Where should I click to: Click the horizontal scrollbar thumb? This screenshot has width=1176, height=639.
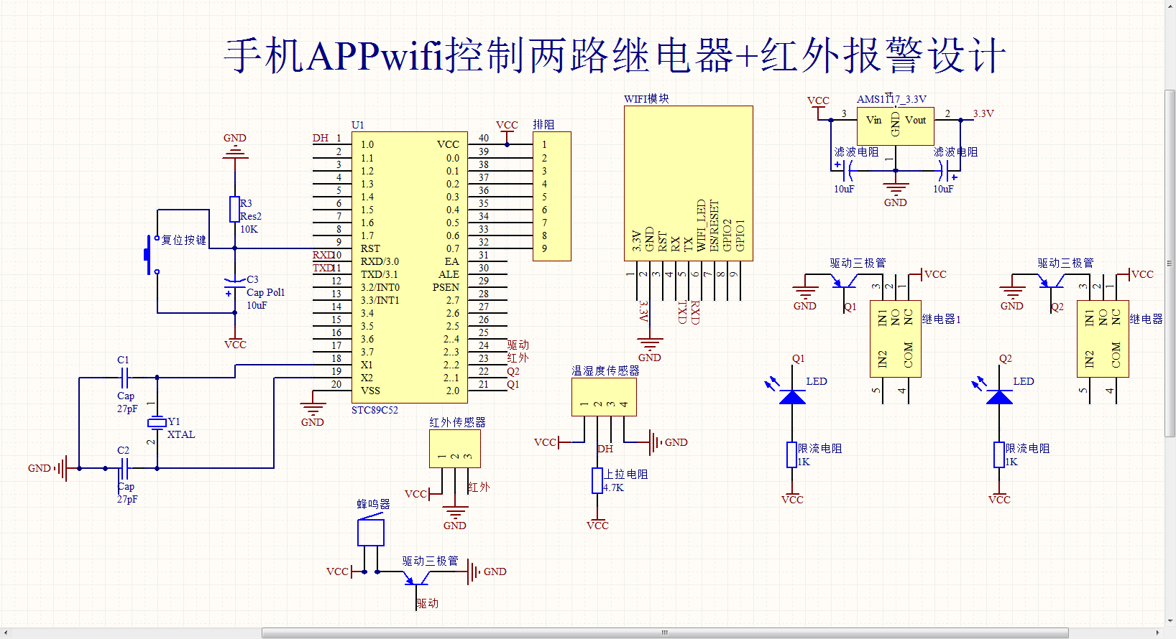coord(665,633)
